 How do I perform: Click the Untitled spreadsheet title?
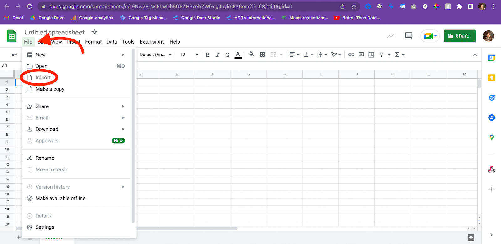54,32
